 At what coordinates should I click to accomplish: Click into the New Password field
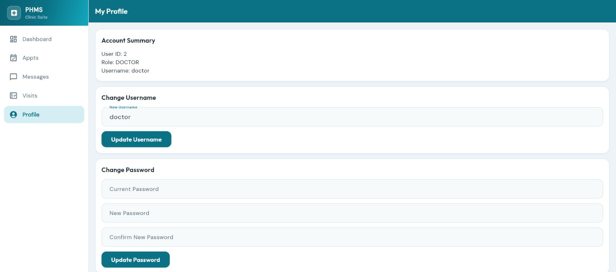(352, 213)
